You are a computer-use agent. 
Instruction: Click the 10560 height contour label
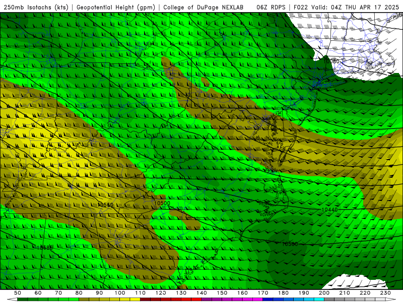click(x=105, y=205)
